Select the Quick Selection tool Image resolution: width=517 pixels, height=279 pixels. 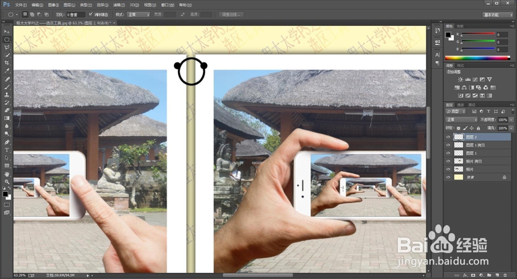(x=7, y=55)
